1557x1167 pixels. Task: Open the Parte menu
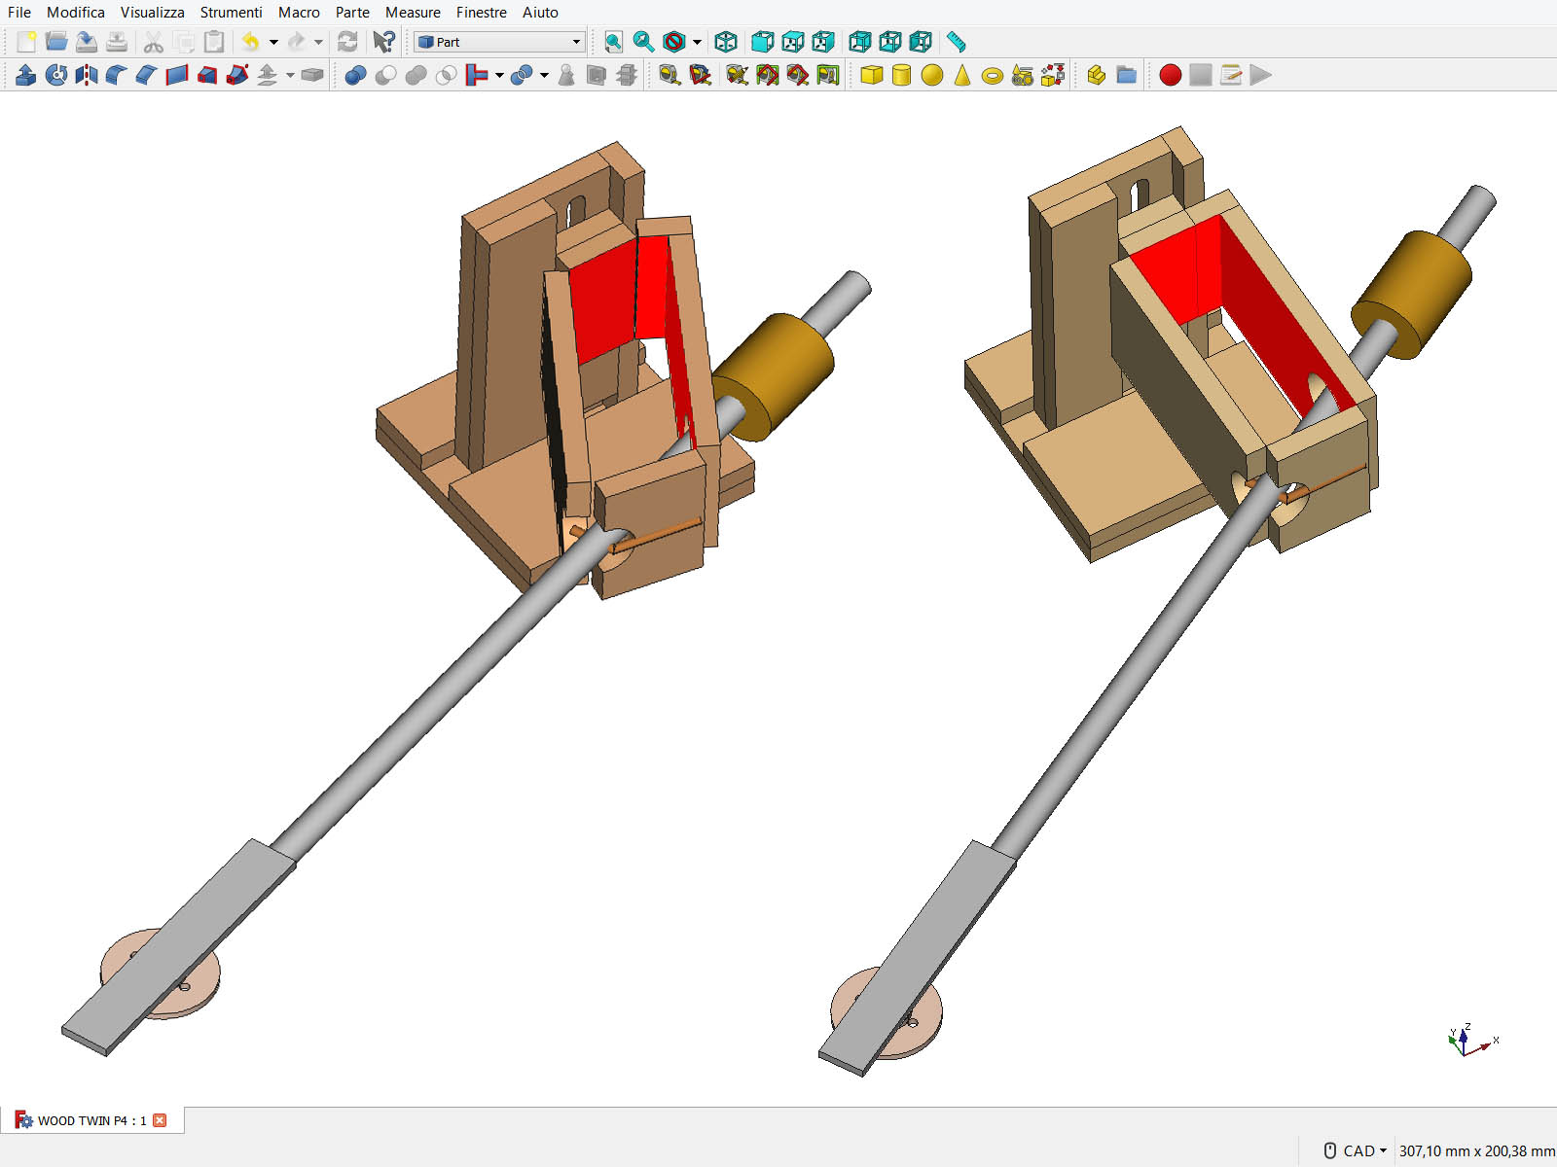[x=352, y=13]
